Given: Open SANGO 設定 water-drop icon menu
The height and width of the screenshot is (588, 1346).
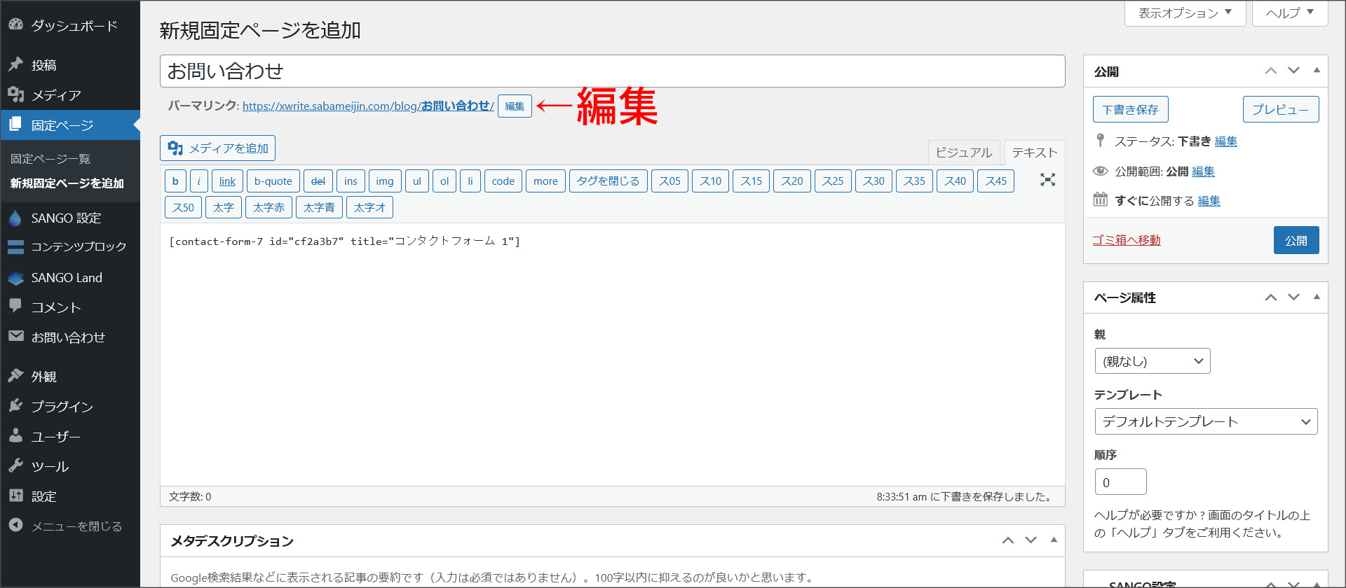Looking at the screenshot, I should point(15,218).
